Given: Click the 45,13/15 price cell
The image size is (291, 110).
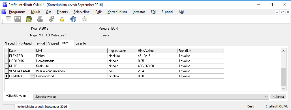Looking at the screenshot, I should (x=157, y=56).
